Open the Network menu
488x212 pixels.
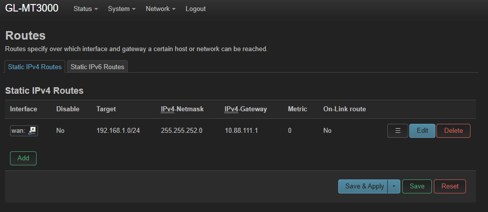coord(160,9)
